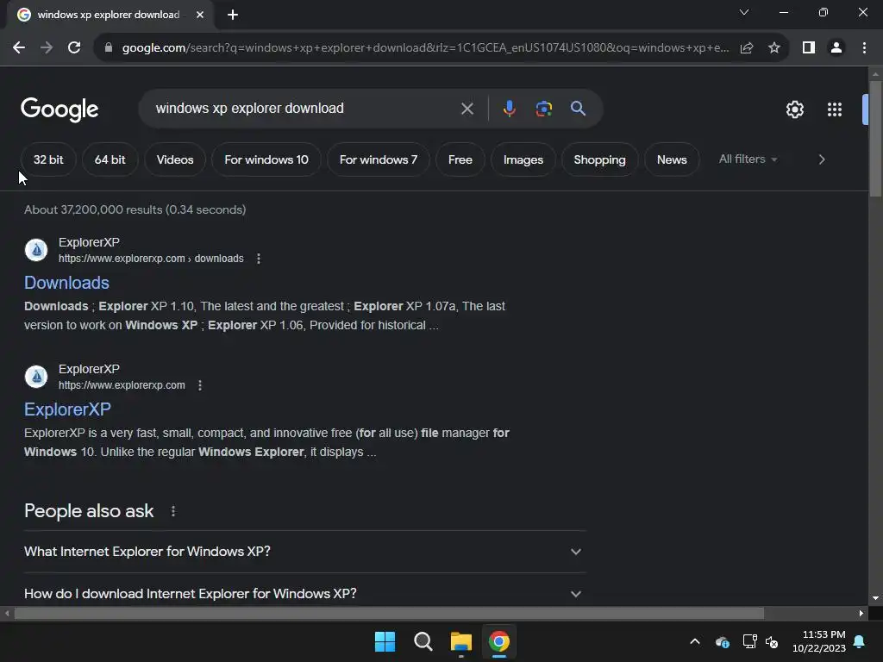Open the ExplorerXP result title link
This screenshot has width=883, height=662.
67,409
